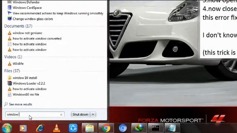Click 'See more results' link
This screenshot has width=237, height=133.
pos(20,104)
